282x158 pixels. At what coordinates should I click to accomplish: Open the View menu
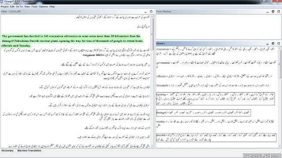pyautogui.click(x=27, y=7)
